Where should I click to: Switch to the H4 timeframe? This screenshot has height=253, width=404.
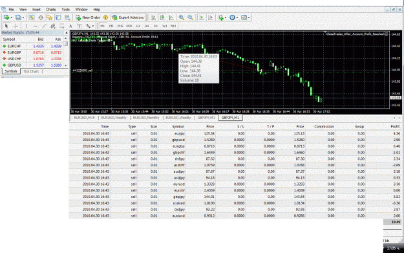click(147, 26)
